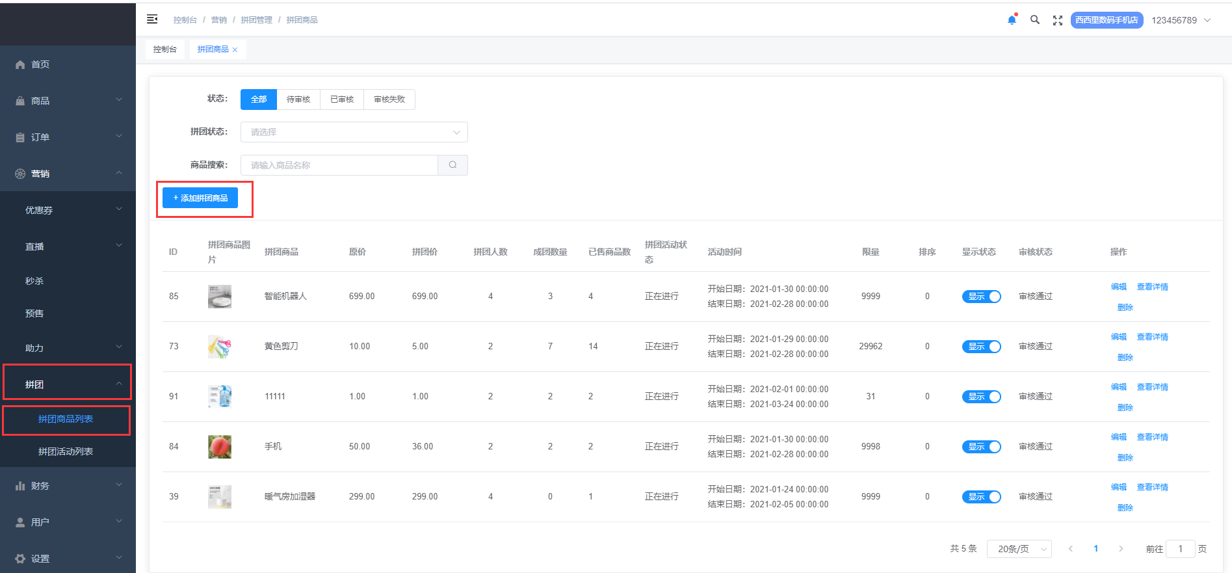Turn off display switch for 黄色剪刀
This screenshot has width=1232, height=573.
pyautogui.click(x=981, y=347)
